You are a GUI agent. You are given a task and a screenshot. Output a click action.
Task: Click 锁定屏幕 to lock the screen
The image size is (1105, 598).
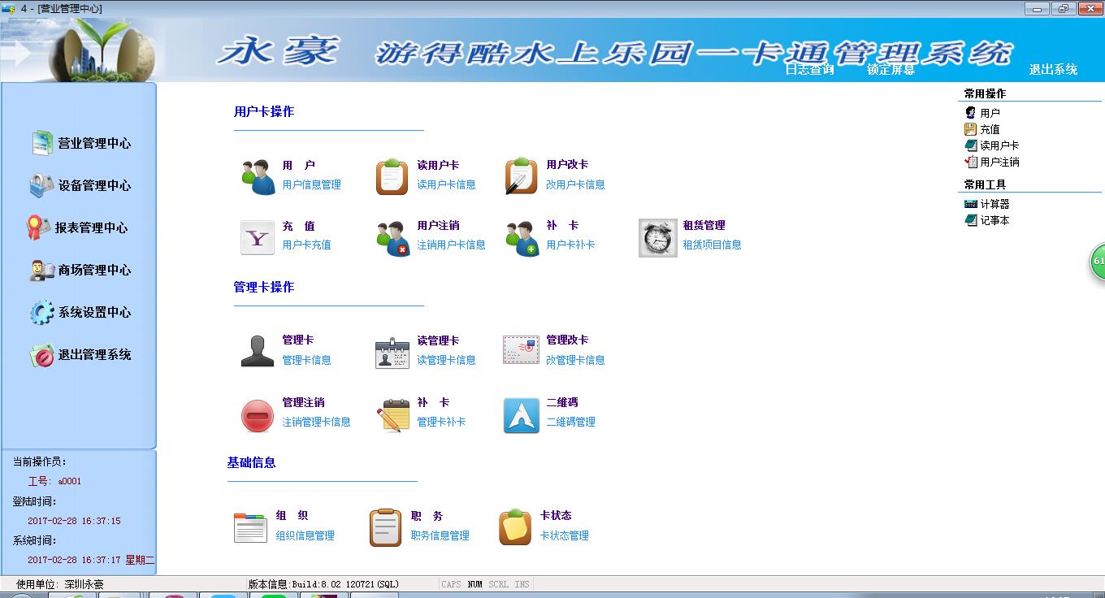click(890, 70)
